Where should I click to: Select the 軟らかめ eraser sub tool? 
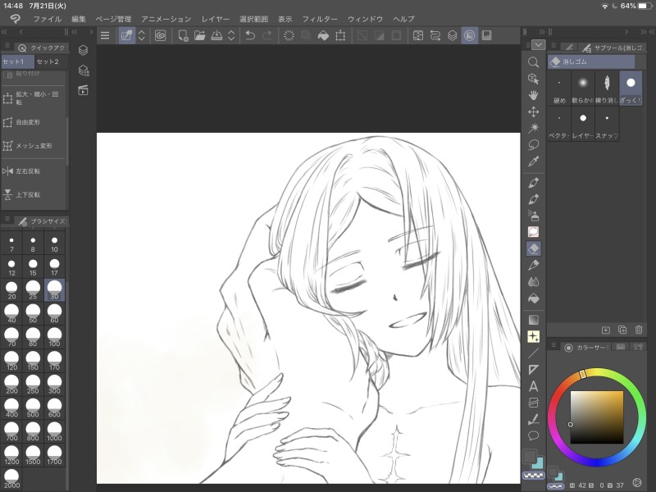(583, 89)
